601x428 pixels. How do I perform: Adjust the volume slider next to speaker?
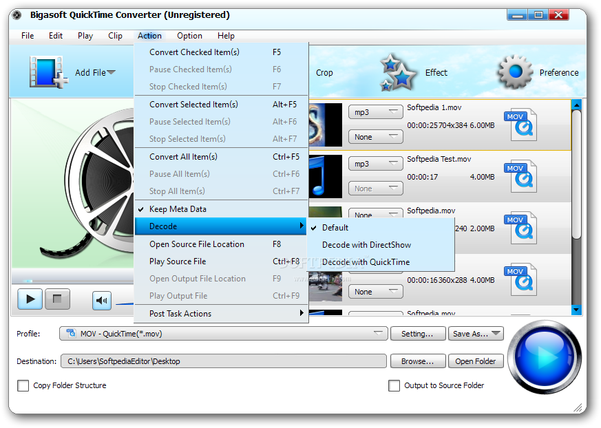[x=124, y=304]
